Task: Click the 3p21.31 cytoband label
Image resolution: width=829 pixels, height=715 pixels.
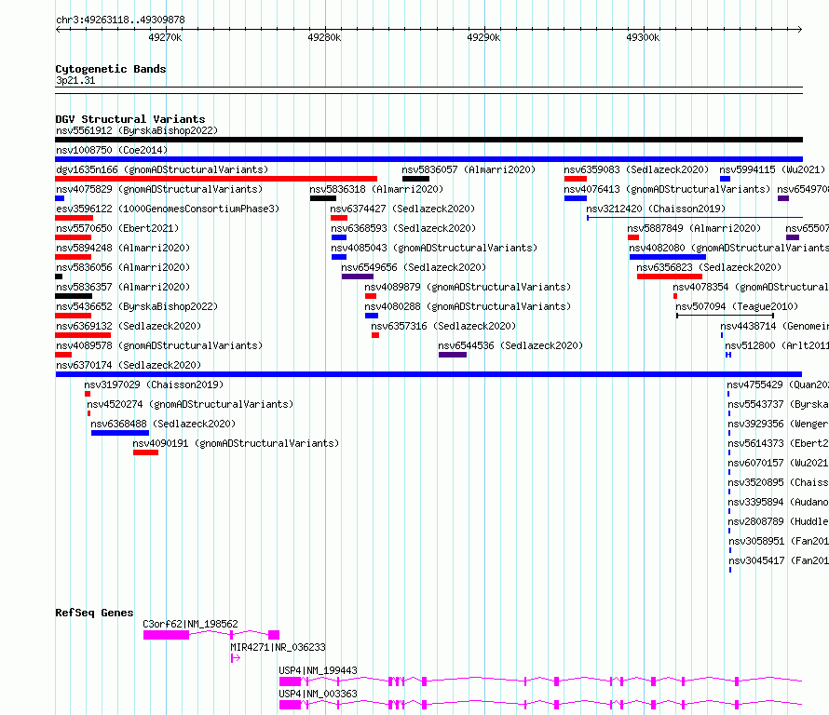Action: [75, 80]
